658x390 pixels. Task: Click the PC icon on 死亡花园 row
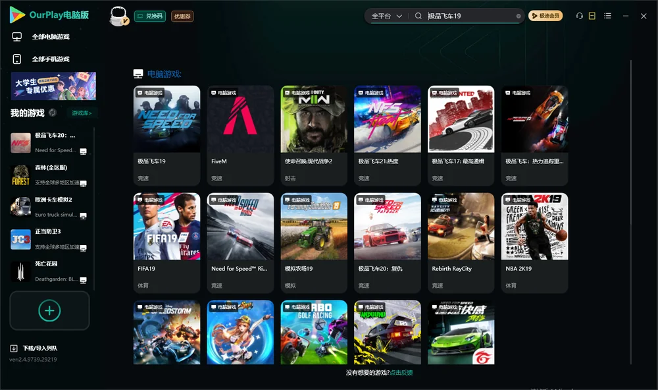[83, 280]
